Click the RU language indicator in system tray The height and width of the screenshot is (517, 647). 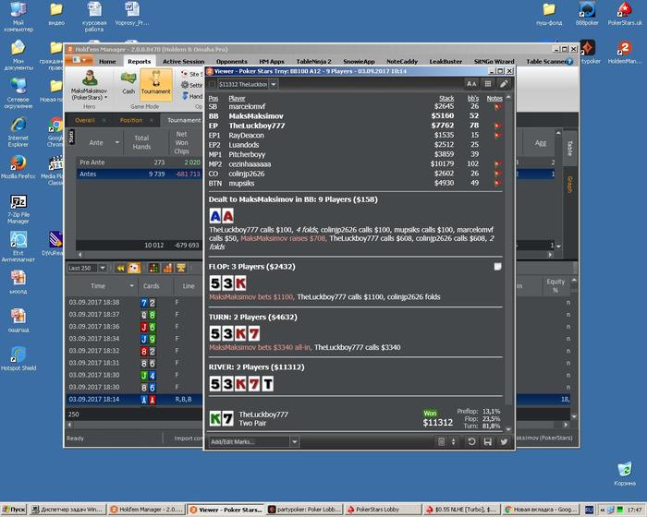590,510
